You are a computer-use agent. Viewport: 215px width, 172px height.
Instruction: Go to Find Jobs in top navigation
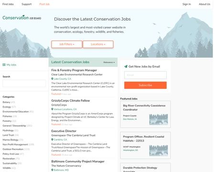(8, 4)
